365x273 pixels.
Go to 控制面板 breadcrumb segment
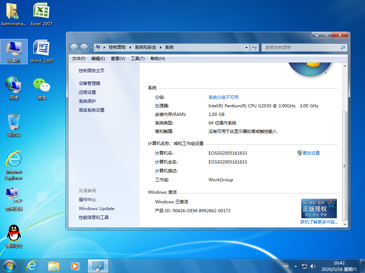click(117, 47)
